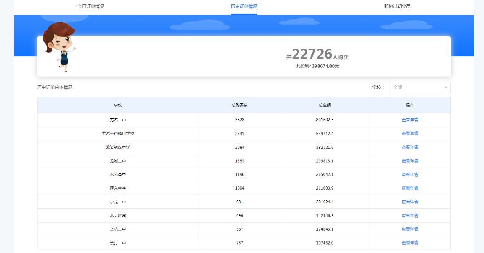View details for 龙岩一中
This screenshot has width=484, height=253.
point(410,120)
